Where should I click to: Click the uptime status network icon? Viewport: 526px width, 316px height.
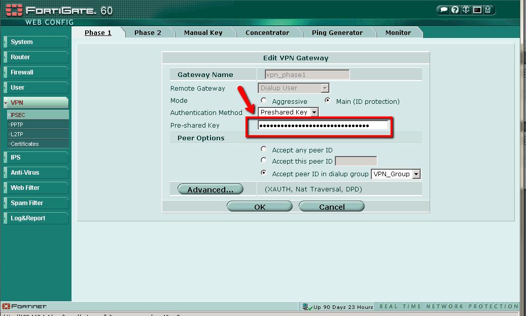(x=307, y=306)
